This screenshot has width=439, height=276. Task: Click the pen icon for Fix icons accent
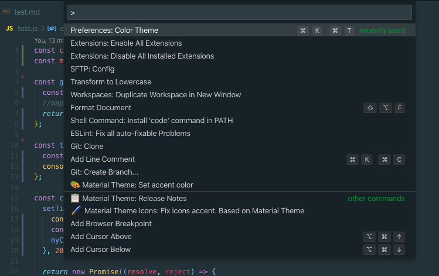(x=76, y=210)
